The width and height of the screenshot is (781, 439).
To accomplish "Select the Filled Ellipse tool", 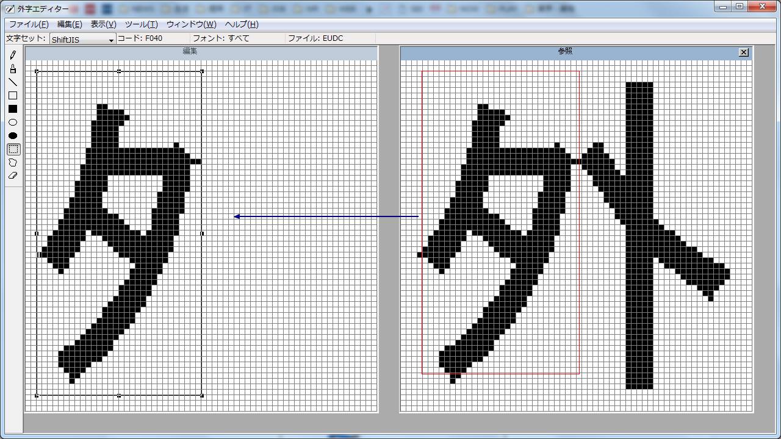I will pyautogui.click(x=13, y=135).
